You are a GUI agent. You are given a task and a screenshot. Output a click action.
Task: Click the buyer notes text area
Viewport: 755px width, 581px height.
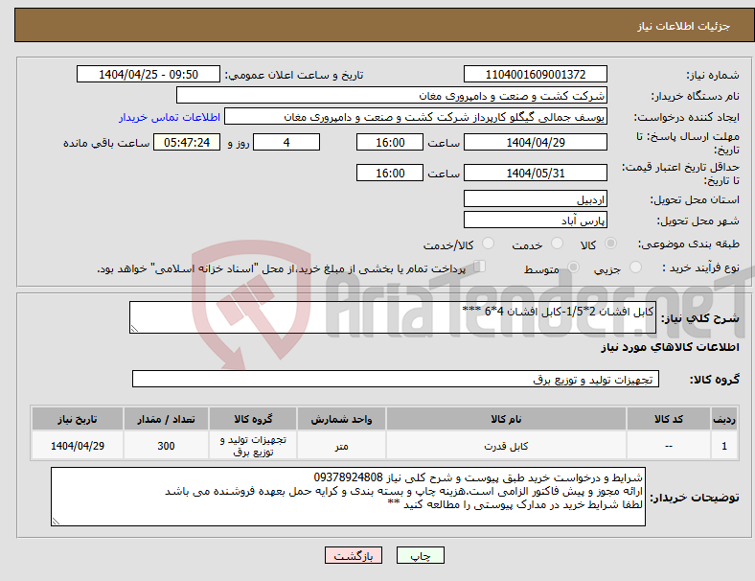(x=348, y=497)
